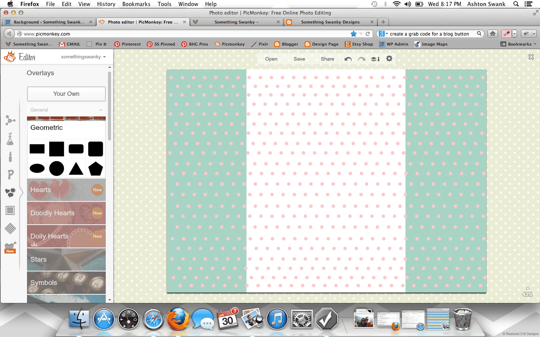Click the undo arrow in editor toolbar

(348, 59)
